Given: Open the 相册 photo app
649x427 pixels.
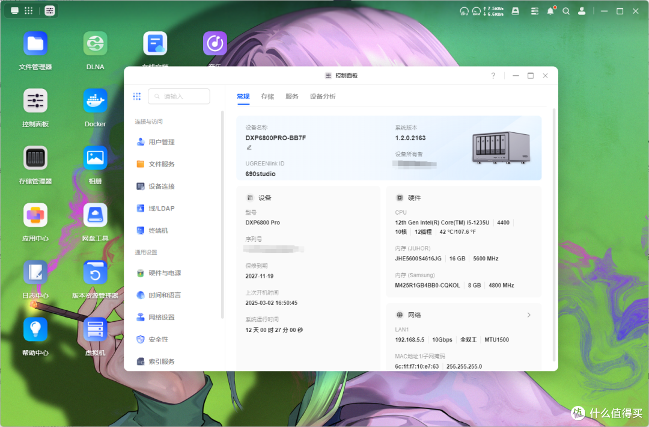Looking at the screenshot, I should tap(95, 158).
